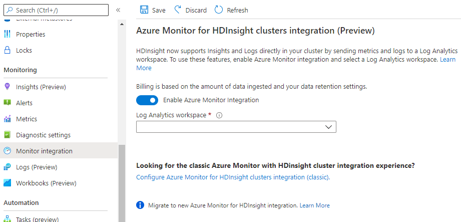461x222 pixels.
Task: Open the Log Analytics workspace dropdown
Action: coord(236,127)
